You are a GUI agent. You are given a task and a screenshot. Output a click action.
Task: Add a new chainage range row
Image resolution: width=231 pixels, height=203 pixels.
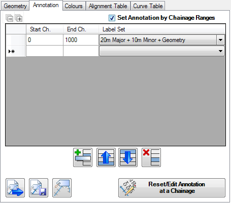(x=83, y=157)
